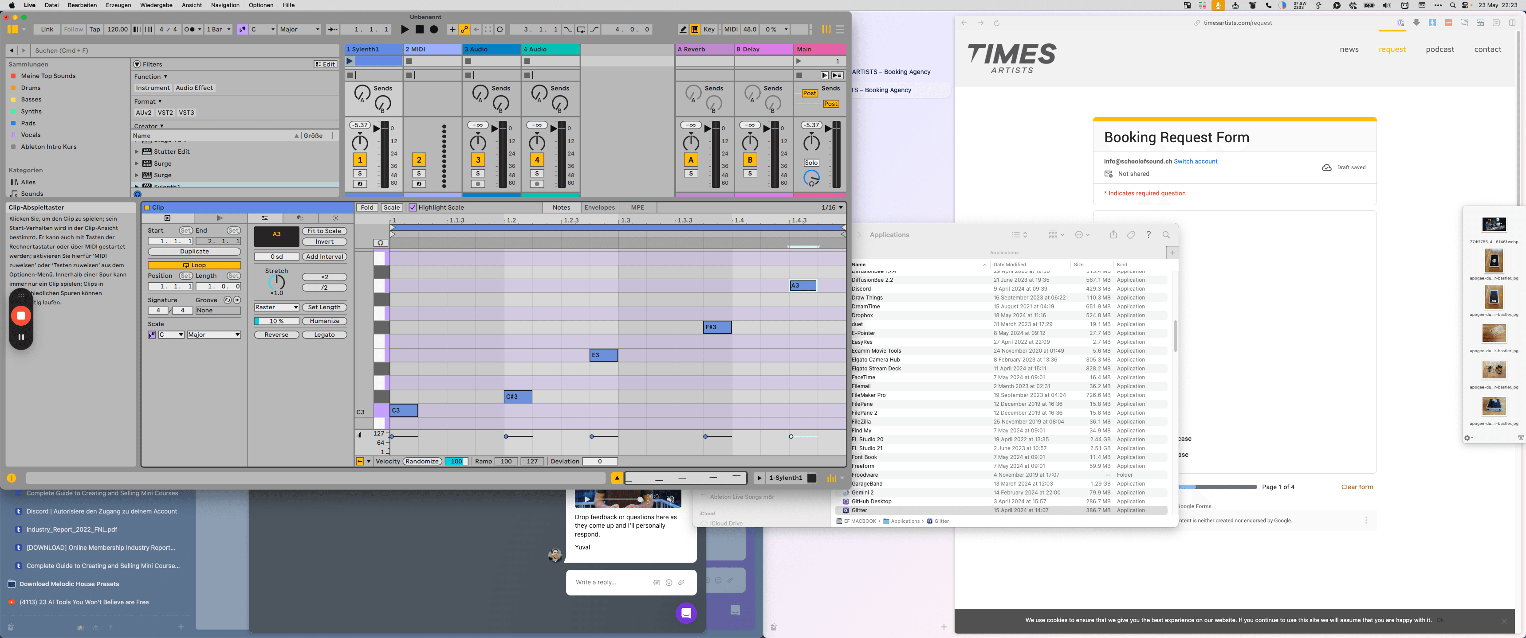Click the Play button in Ableton transport
The width and height of the screenshot is (1526, 638).
[x=405, y=29]
